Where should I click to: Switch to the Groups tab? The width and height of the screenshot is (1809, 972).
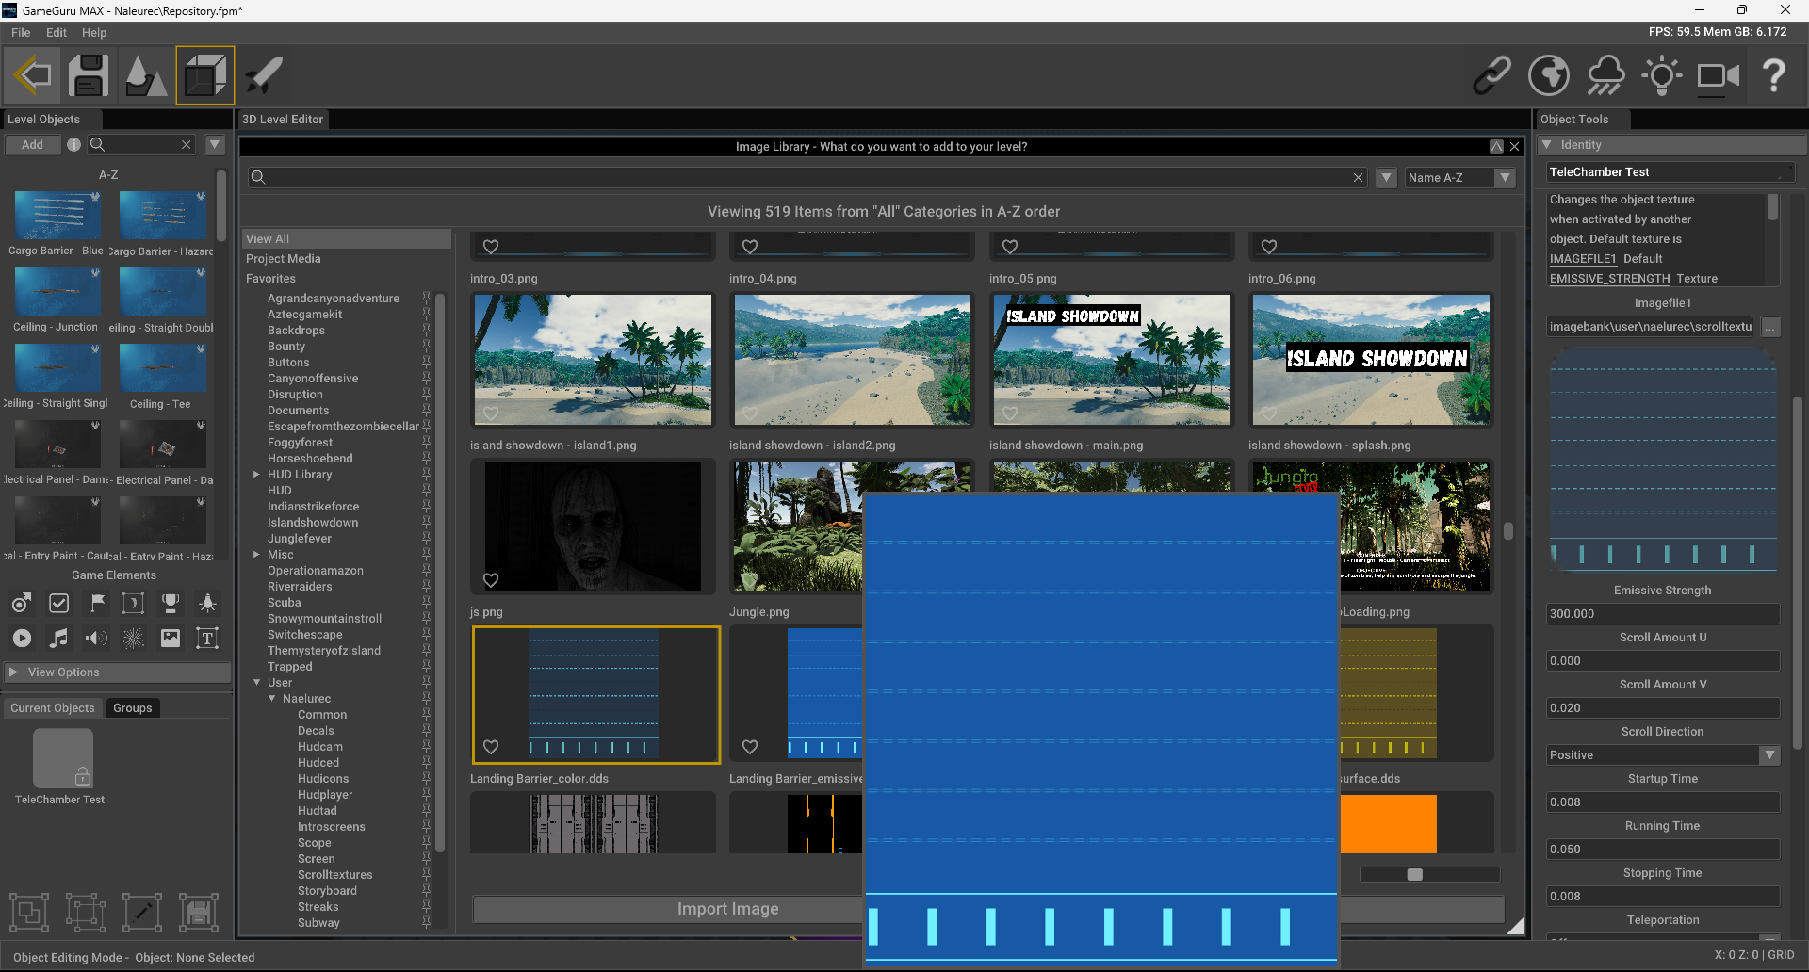[132, 707]
